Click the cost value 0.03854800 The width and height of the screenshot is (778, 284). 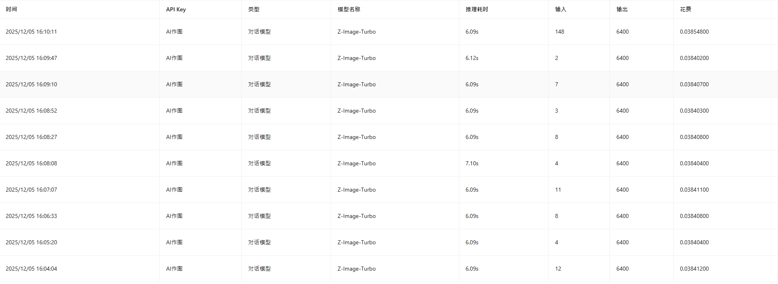694,32
